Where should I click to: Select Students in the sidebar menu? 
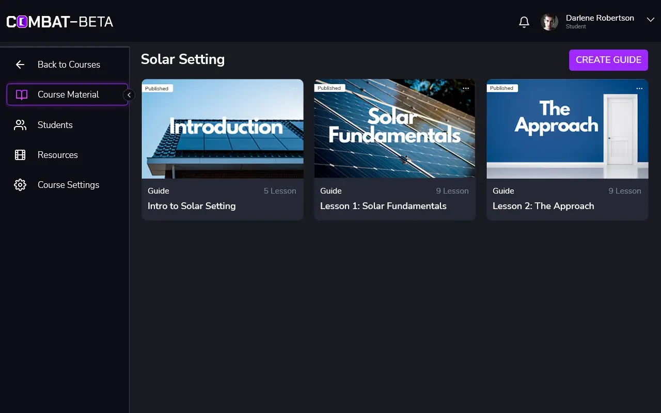point(55,125)
